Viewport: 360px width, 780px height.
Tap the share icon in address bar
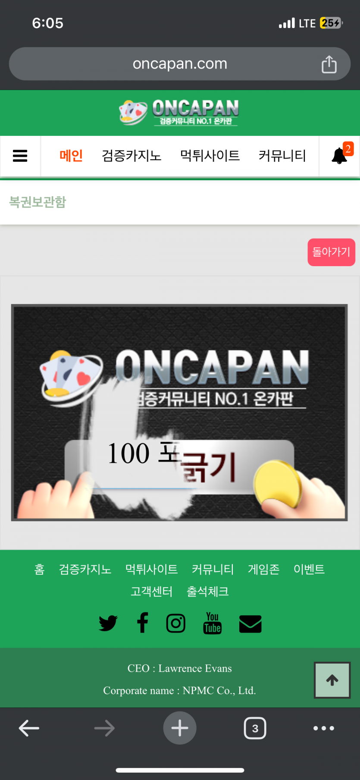pyautogui.click(x=329, y=64)
